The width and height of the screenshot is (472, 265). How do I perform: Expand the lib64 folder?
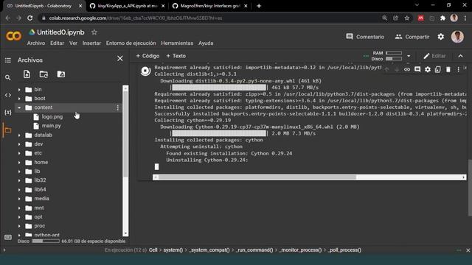(19, 190)
